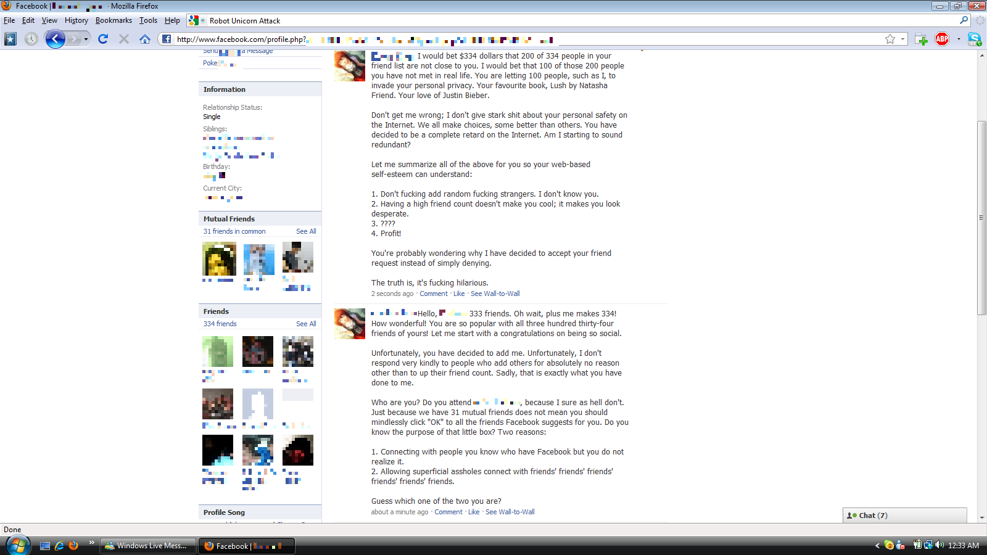The height and width of the screenshot is (555, 987).
Task: Open the Tools menu
Action: click(148, 20)
